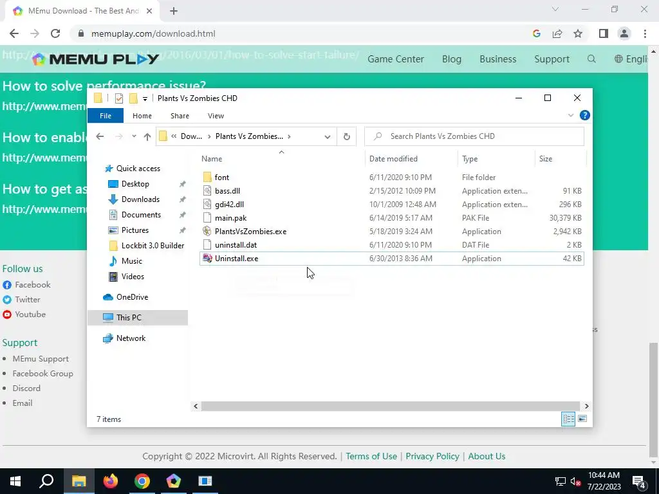Open Chrome side panel icon

click(604, 33)
